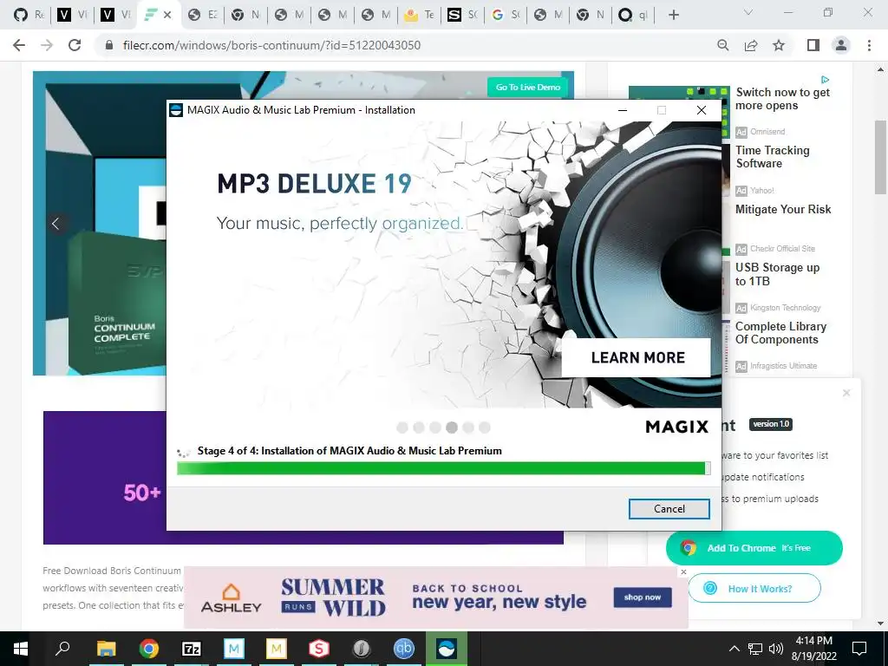Screen dimensions: 888x666
Task: Click the browser forward arrow
Action: click(x=47, y=45)
